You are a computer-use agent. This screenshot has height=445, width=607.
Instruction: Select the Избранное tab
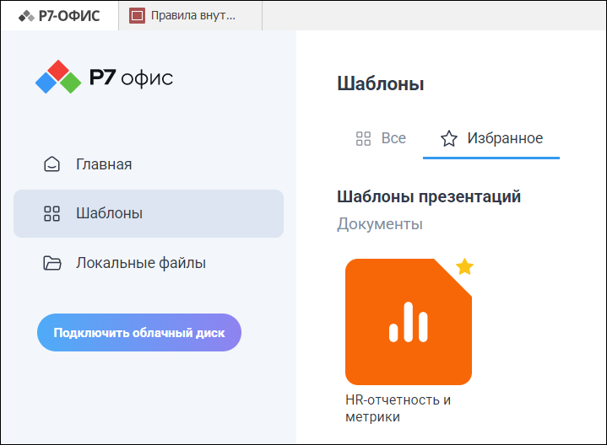click(x=491, y=138)
